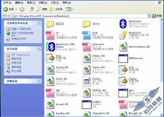Open 我的文档 link
This screenshot has height=117, width=164.
point(16,59)
